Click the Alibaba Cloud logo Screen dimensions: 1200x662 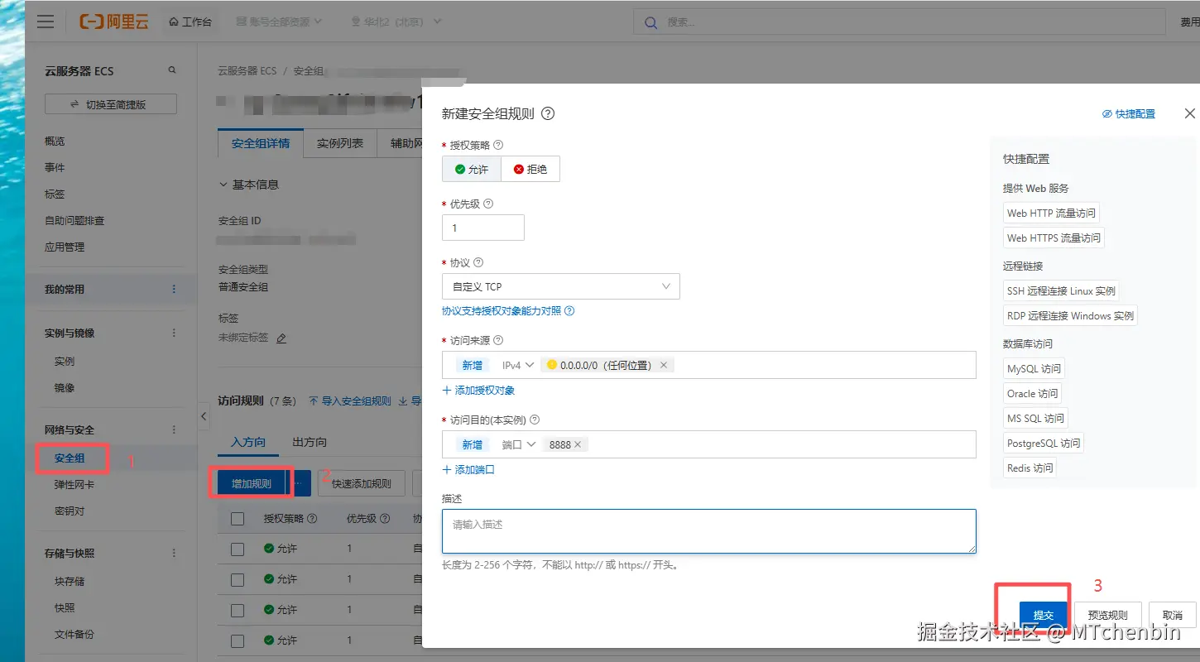[x=114, y=22]
